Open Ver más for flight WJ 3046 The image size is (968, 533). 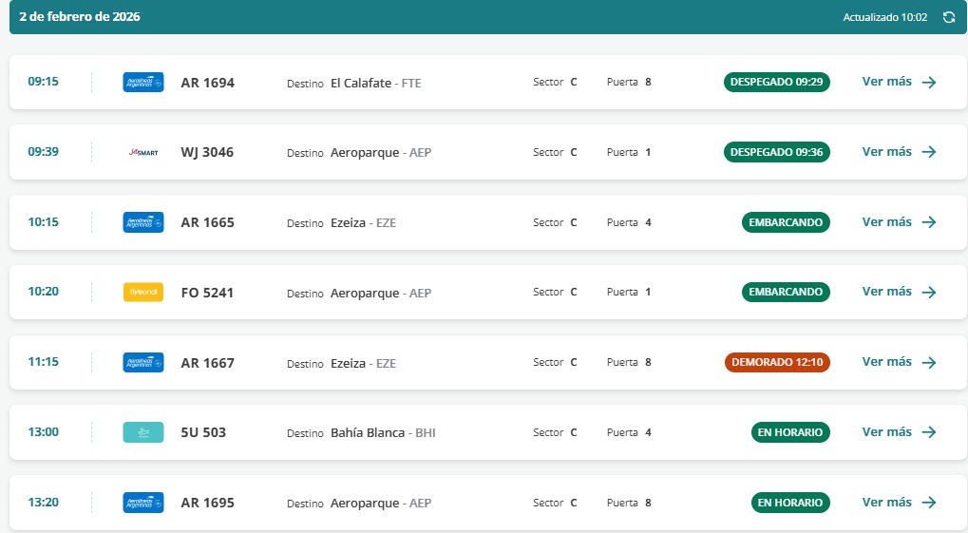[899, 152]
